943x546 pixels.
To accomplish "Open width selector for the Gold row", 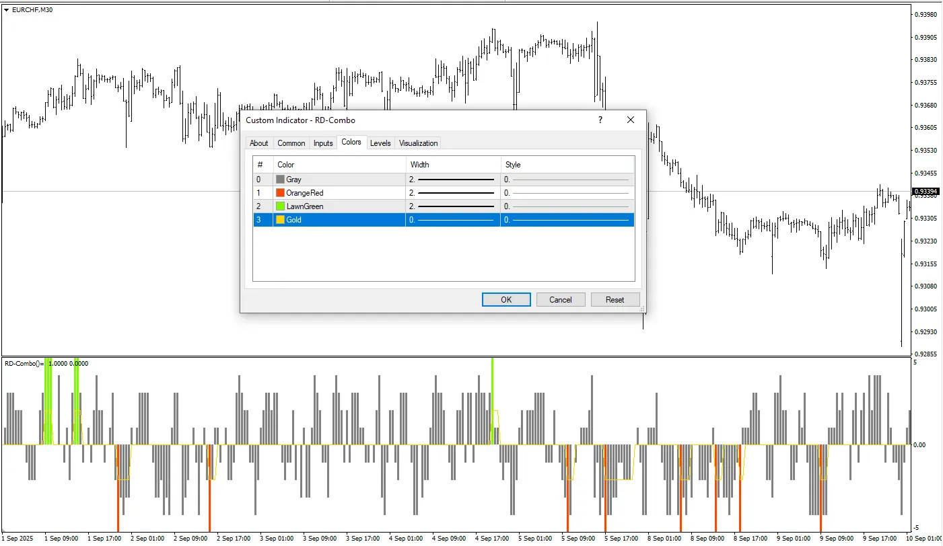I will pyautogui.click(x=452, y=220).
